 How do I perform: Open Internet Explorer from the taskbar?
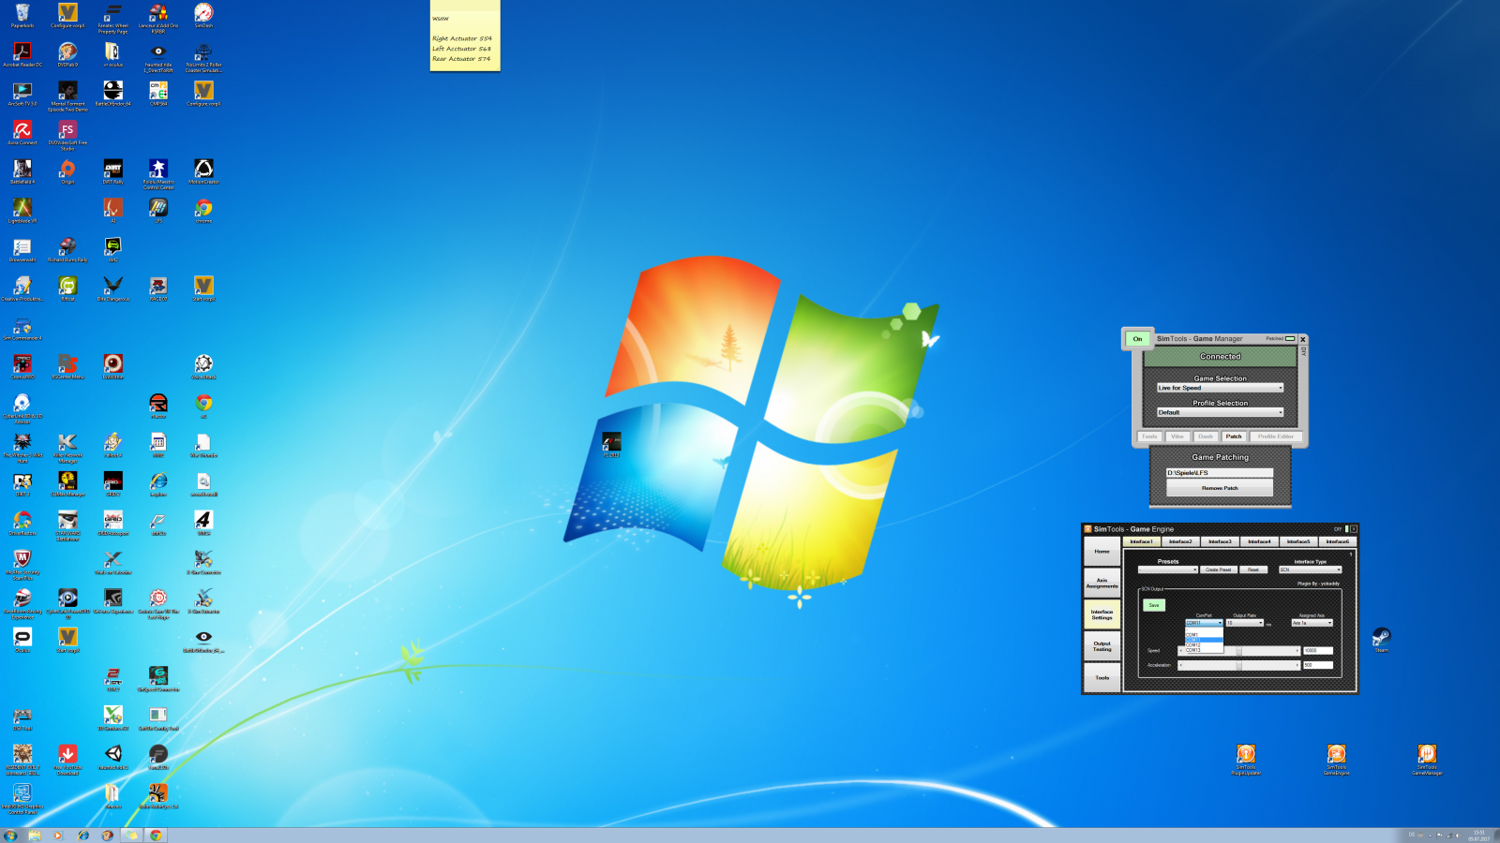click(x=83, y=836)
